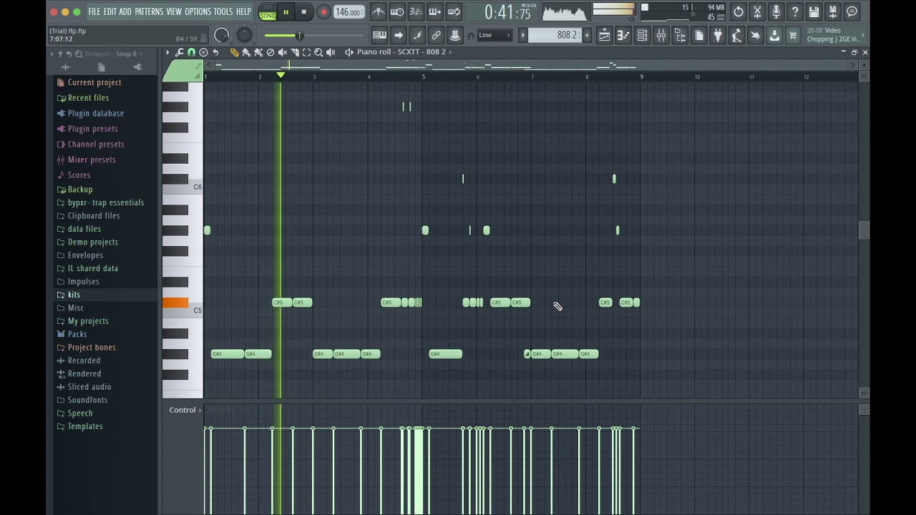The image size is (916, 515).
Task: Open the Mixer window icon
Action: pos(661,36)
